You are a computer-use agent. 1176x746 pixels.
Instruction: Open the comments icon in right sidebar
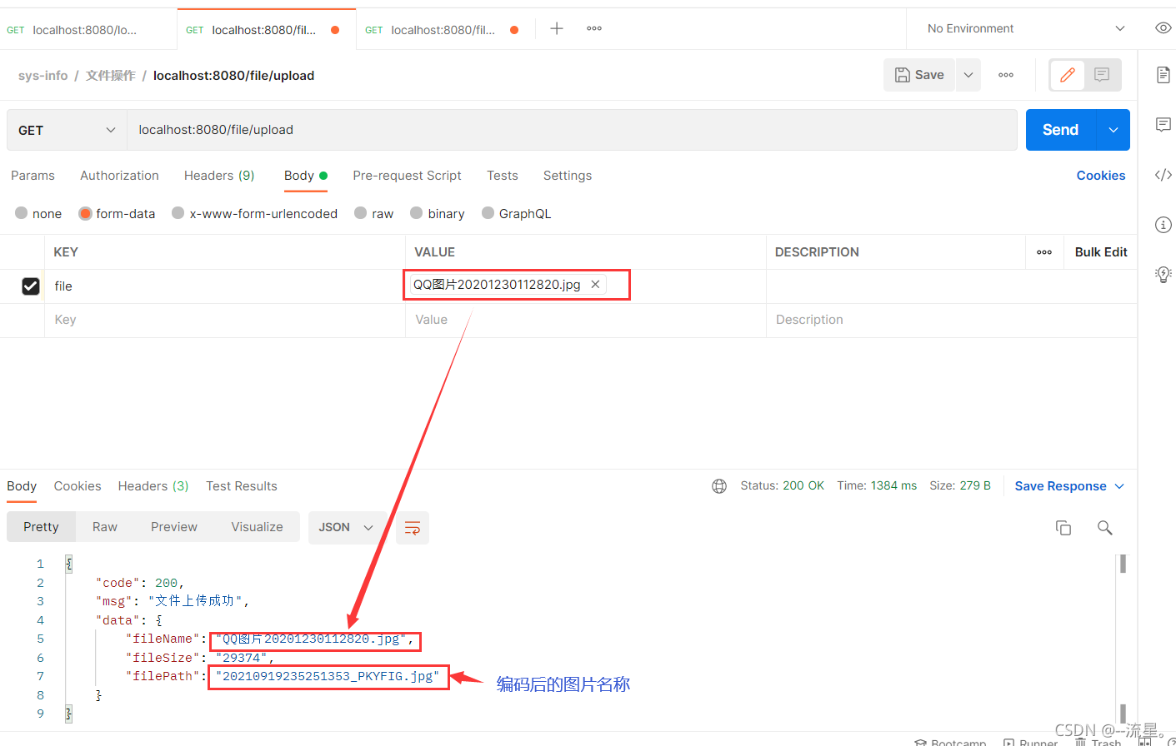(x=1163, y=125)
